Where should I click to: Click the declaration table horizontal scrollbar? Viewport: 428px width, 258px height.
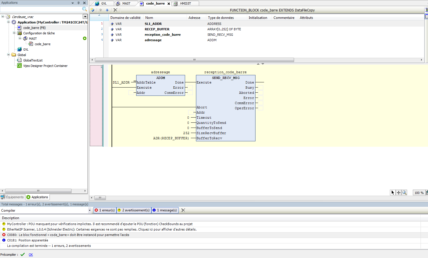194,60
